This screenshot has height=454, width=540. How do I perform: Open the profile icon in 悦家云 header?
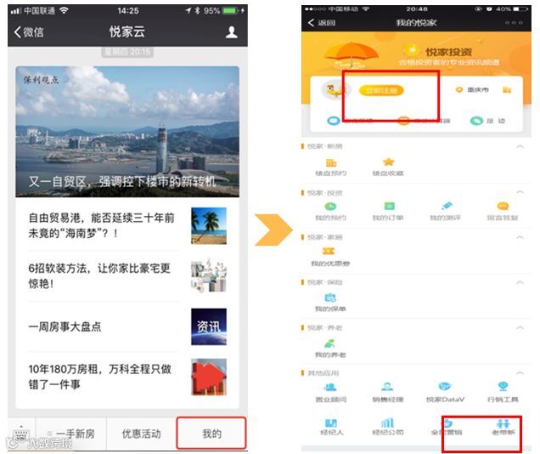click(x=232, y=31)
